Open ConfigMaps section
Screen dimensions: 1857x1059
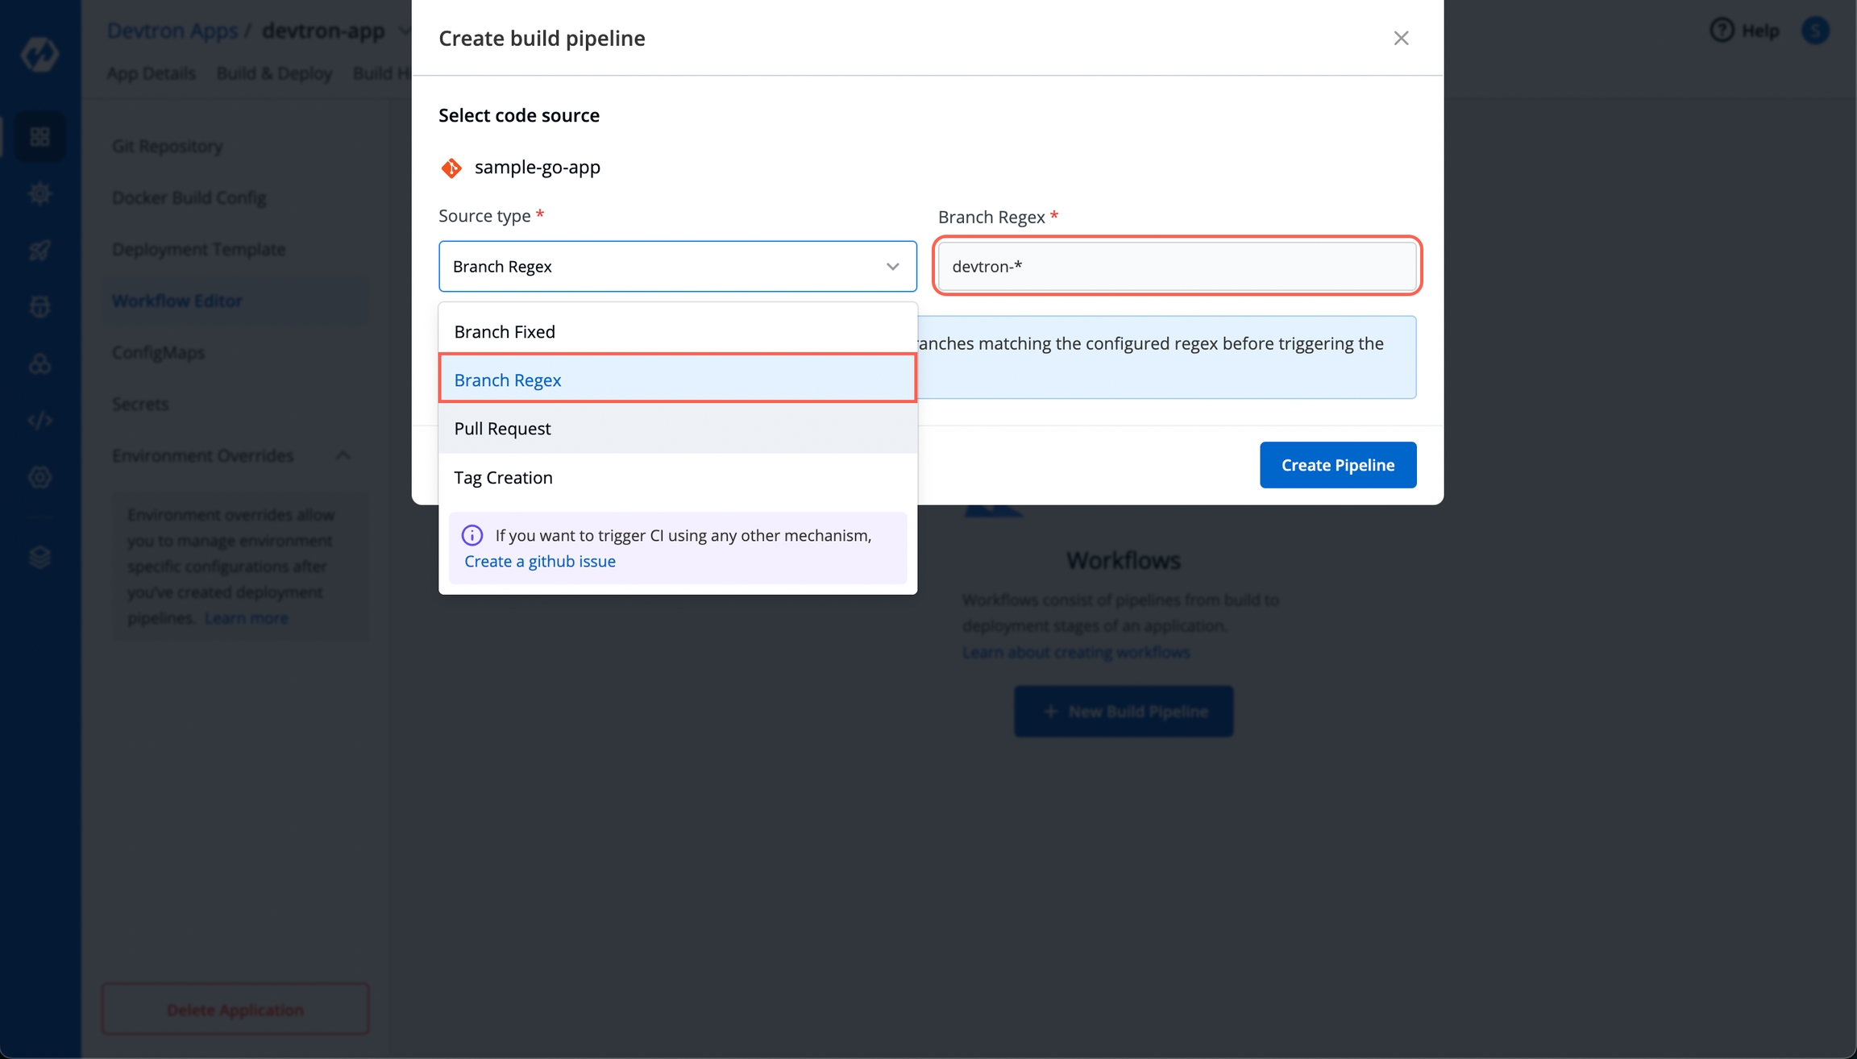[159, 352]
